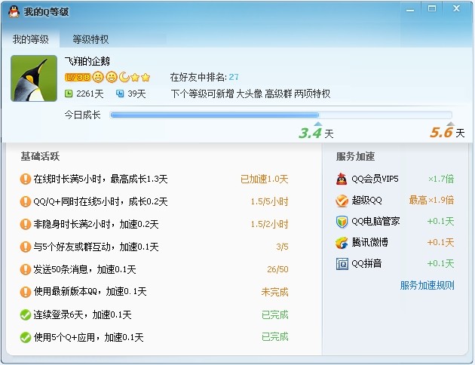Click the 服务加速 section heading
Viewport: 475px width, 365px height.
tap(355, 156)
